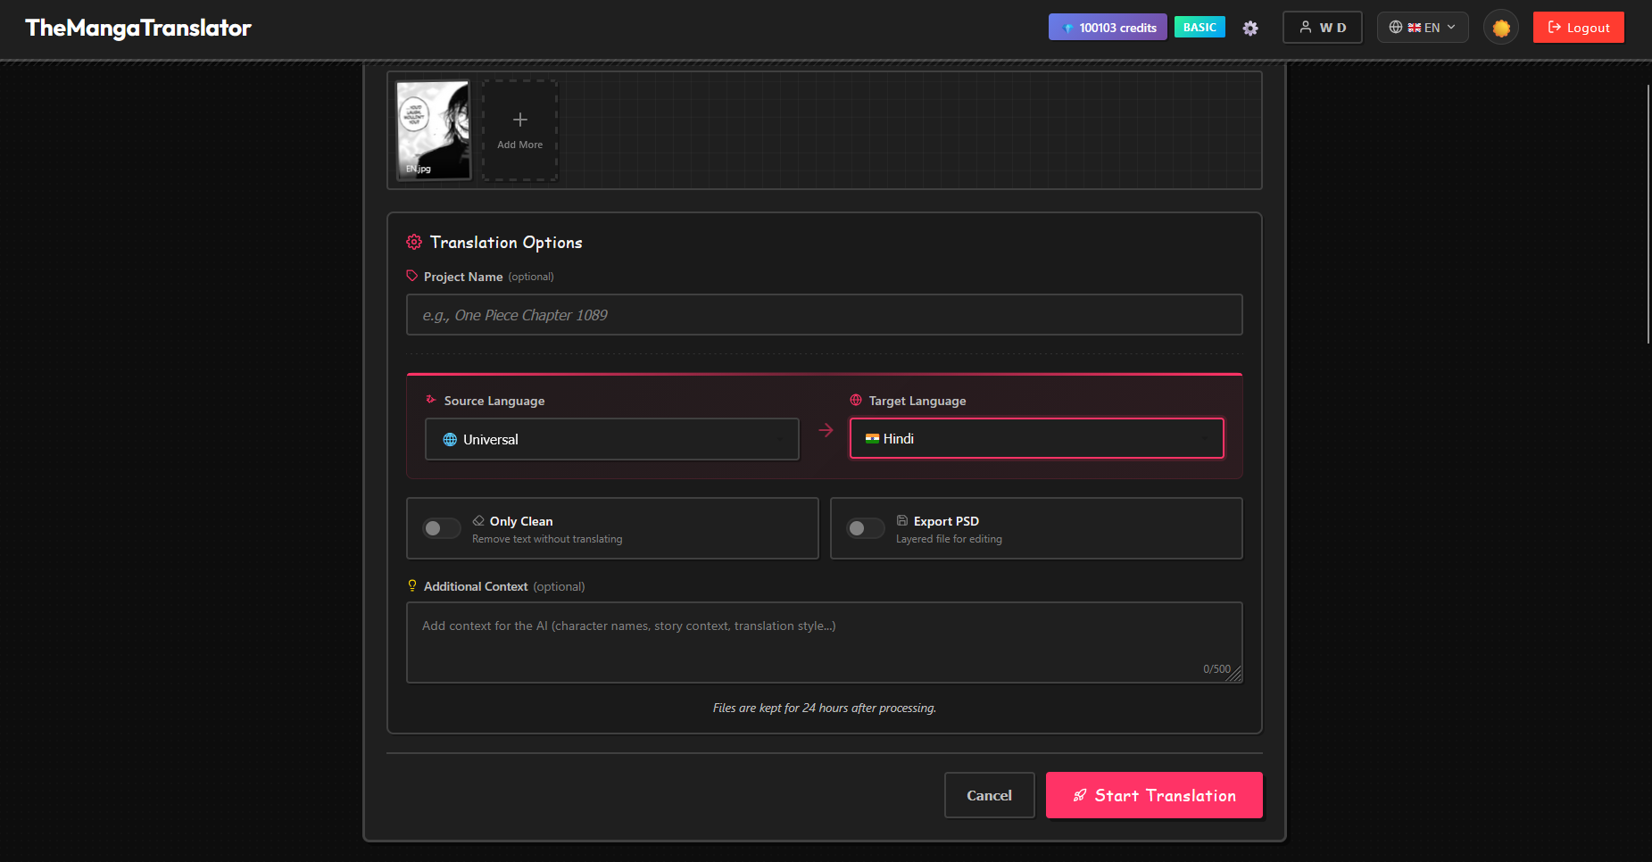
Task: Click the layered file icon in Export PSD
Action: tap(902, 520)
